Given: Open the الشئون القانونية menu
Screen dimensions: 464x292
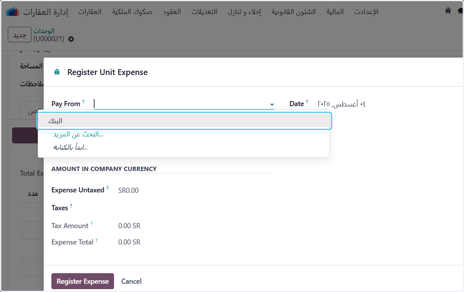Looking at the screenshot, I should [x=293, y=12].
